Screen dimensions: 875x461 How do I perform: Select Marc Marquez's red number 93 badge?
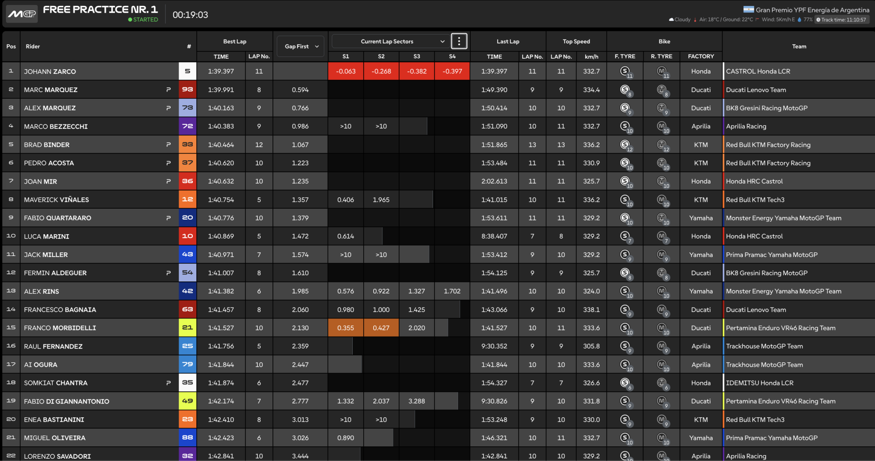coord(187,90)
